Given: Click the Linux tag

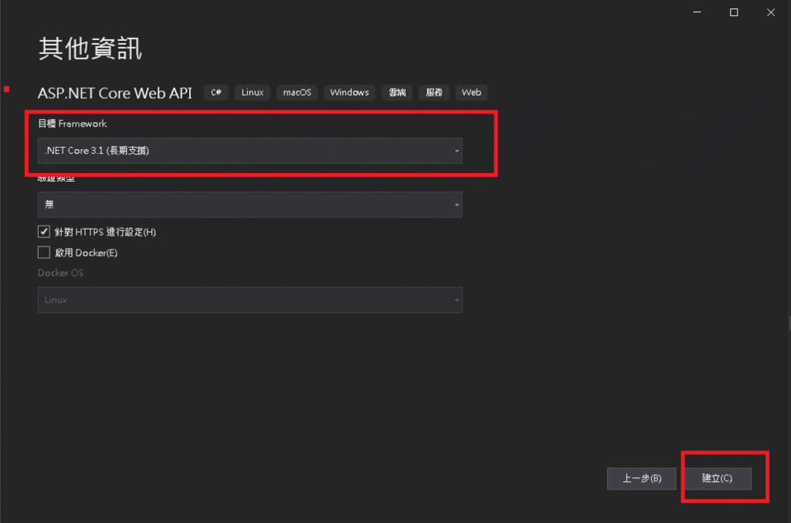Looking at the screenshot, I should point(253,92).
